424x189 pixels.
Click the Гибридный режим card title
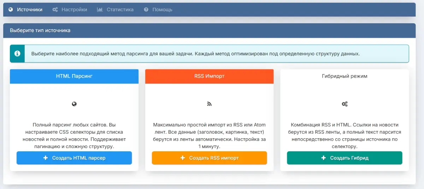click(344, 76)
